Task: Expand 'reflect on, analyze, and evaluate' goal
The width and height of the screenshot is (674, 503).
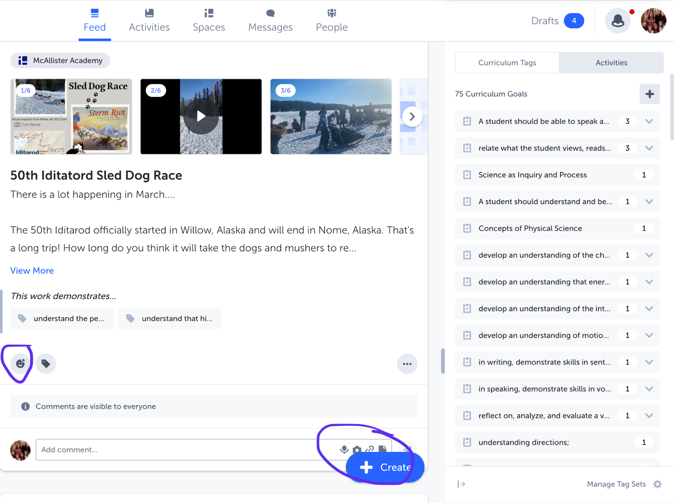Action: pyautogui.click(x=649, y=416)
